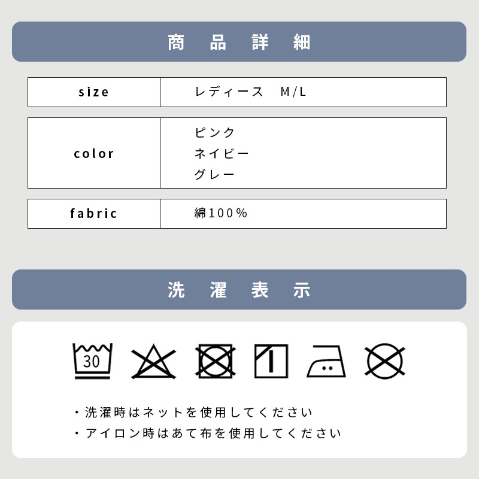Viewport: 479px width, 479px height.
Task: Select the fabric label cell
Action: pyautogui.click(x=94, y=214)
